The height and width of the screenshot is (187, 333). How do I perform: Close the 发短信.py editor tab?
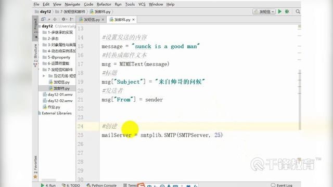pyautogui.click(x=103, y=20)
